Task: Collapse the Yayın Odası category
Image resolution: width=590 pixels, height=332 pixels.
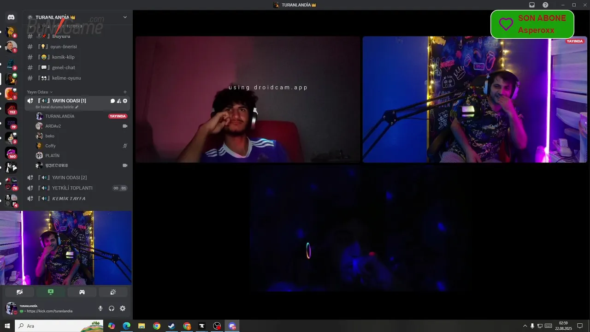Action: click(x=40, y=92)
